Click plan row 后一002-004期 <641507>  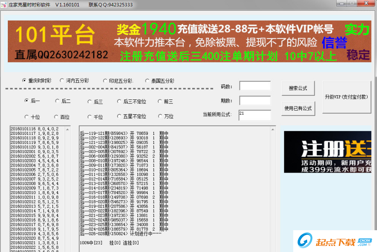point(124,147)
